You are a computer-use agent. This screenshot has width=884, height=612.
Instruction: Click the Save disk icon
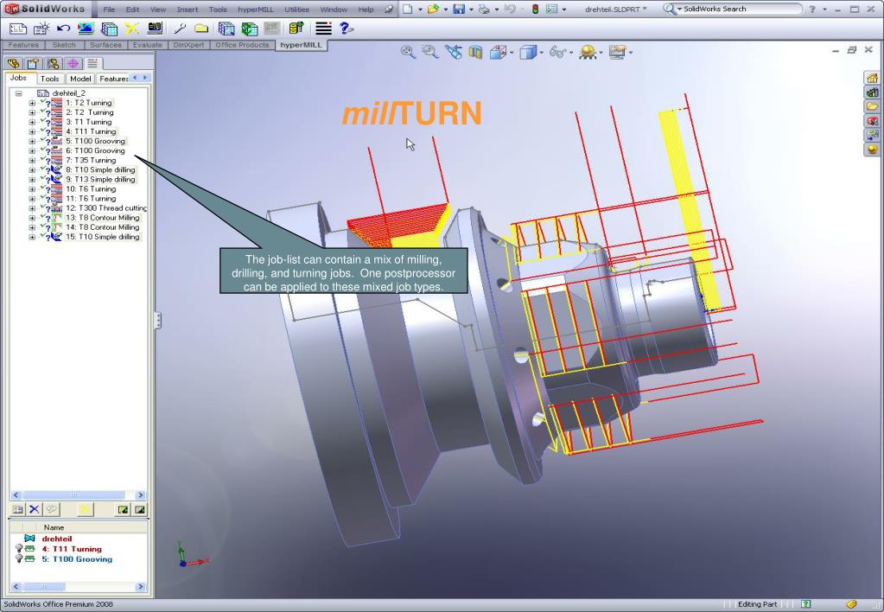[459, 9]
